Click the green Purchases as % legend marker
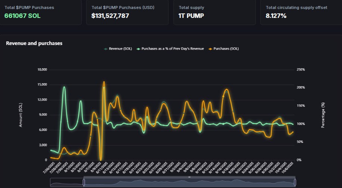Viewport: 342px width, 188px height. click(x=138, y=49)
